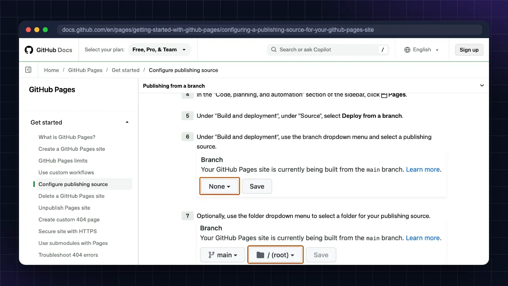Collapse the Get started sidebar section
The image size is (508, 286).
tap(127, 122)
